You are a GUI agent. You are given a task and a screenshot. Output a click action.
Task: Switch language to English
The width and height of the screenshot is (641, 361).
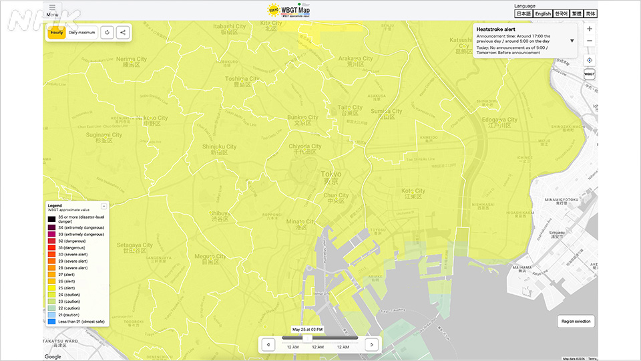click(543, 13)
